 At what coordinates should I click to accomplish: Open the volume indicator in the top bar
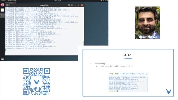click(x=103, y=1)
